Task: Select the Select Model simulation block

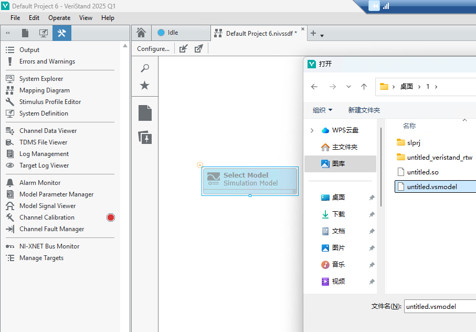Action: click(x=250, y=181)
